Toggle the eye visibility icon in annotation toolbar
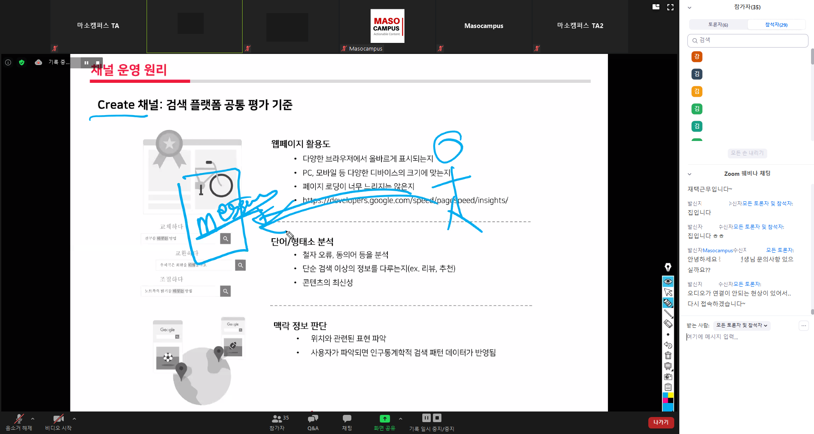The height and width of the screenshot is (434, 814). coord(668,282)
